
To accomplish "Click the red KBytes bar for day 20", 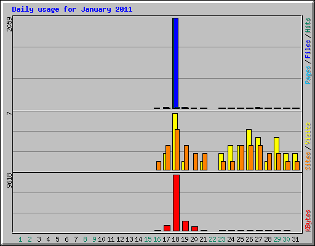I will pyautogui.click(x=194, y=229).
